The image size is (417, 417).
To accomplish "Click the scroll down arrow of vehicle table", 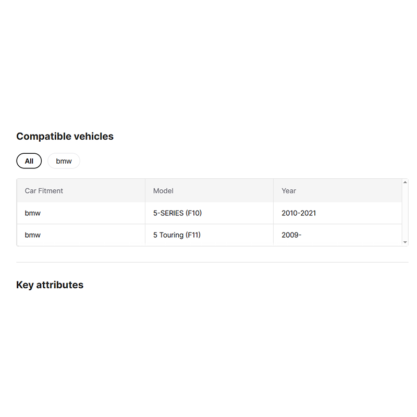I will [x=405, y=242].
